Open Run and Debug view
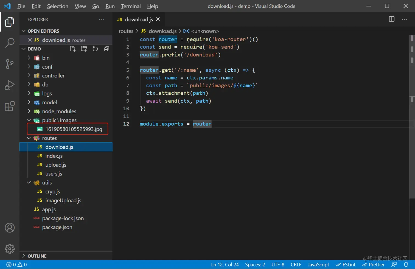The height and width of the screenshot is (269, 415). tap(10, 85)
